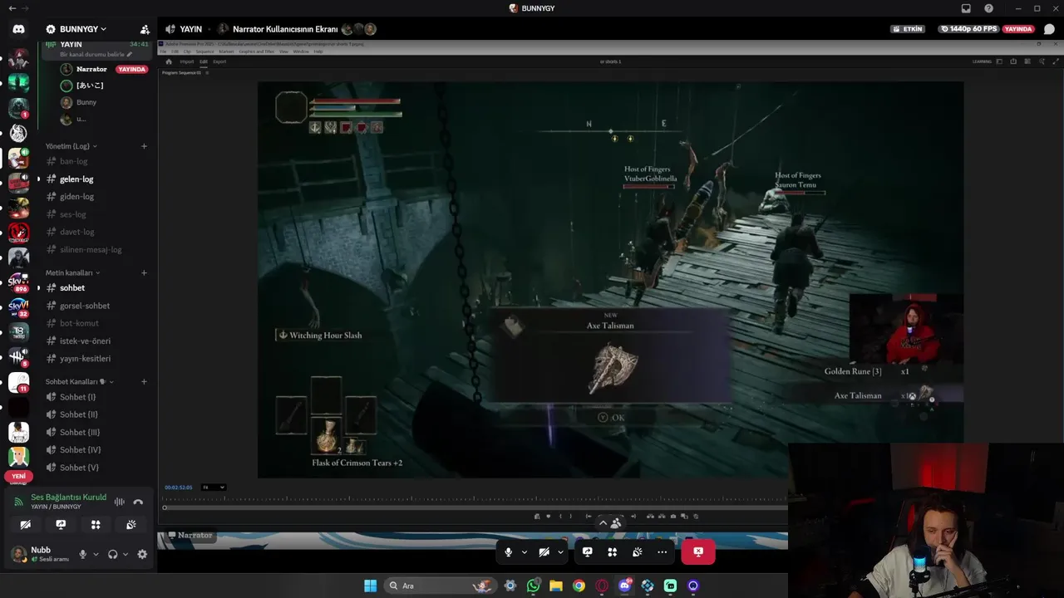Open Discord direct messages home icon

[18, 29]
